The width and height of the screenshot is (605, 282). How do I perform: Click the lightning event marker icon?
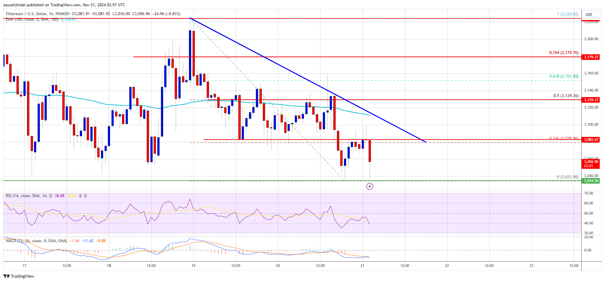(370, 187)
